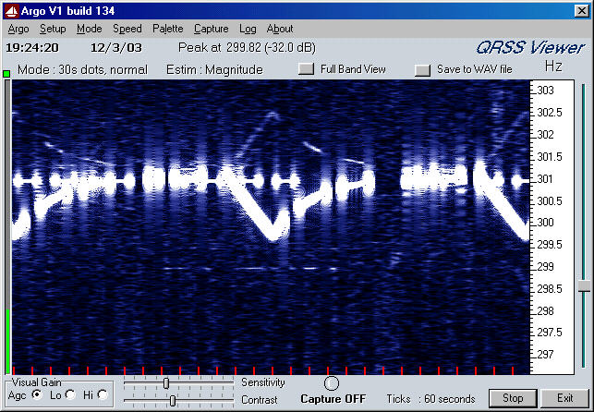Open the Log menu
The height and width of the screenshot is (412, 594).
pyautogui.click(x=248, y=29)
